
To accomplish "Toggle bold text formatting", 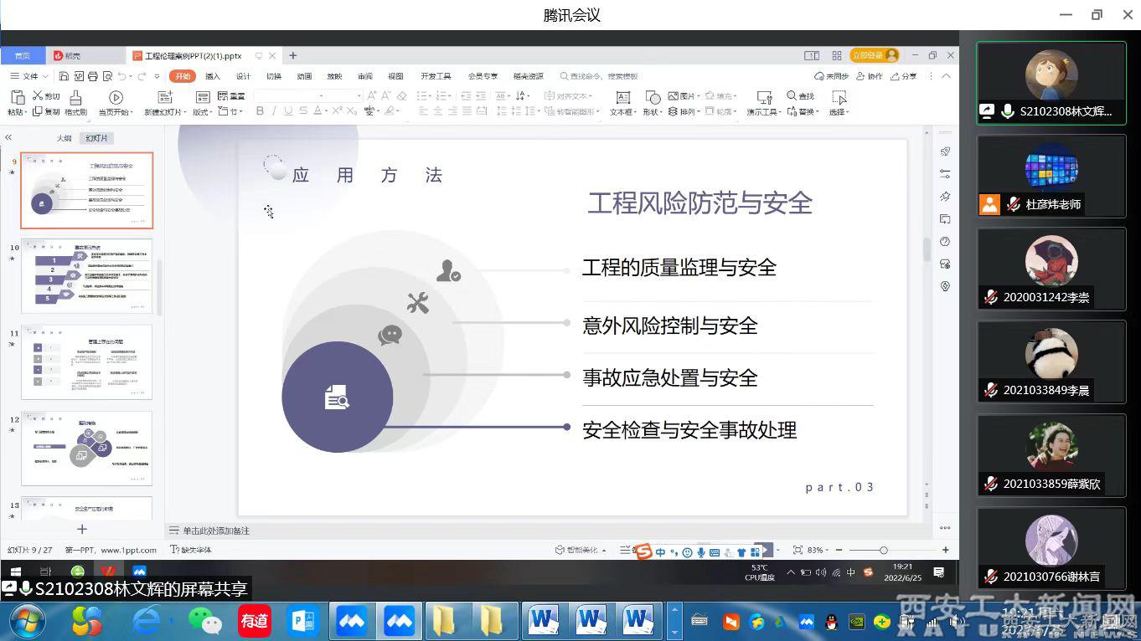I will click(x=260, y=111).
